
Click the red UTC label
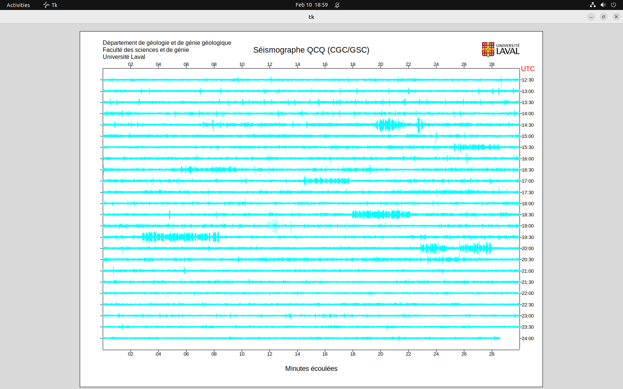(528, 69)
